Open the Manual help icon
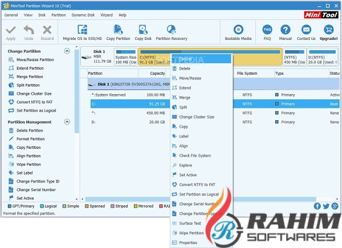The height and width of the screenshot is (248, 342). (286, 30)
